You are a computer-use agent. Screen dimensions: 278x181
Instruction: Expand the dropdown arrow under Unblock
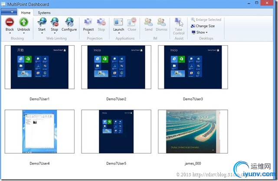[x=24, y=33]
